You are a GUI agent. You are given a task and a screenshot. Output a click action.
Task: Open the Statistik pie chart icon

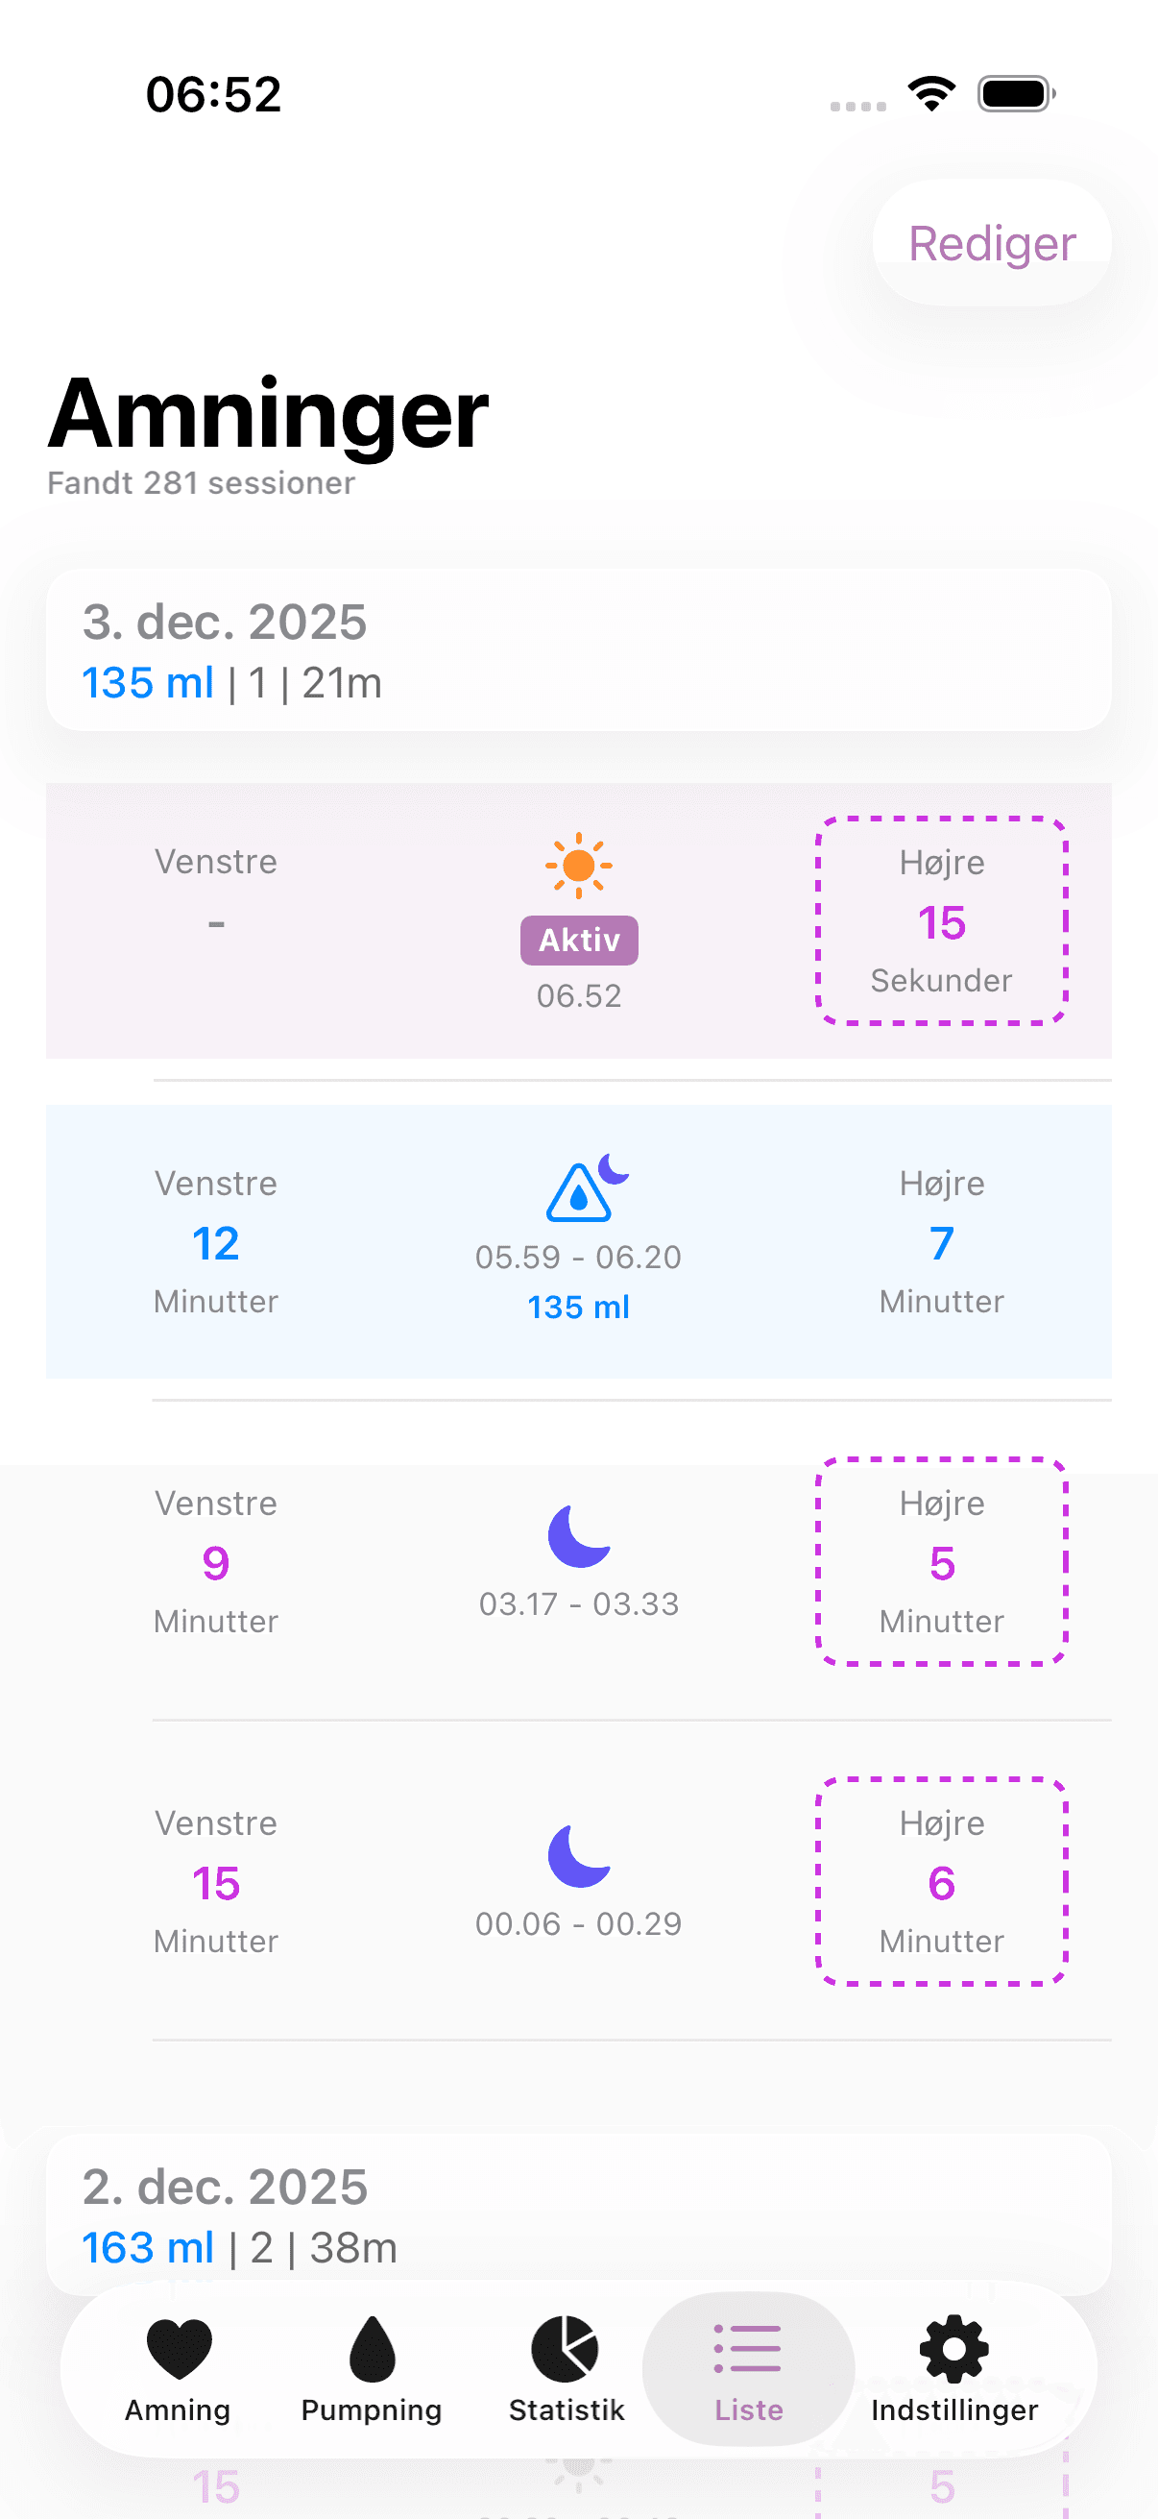pyautogui.click(x=565, y=2348)
